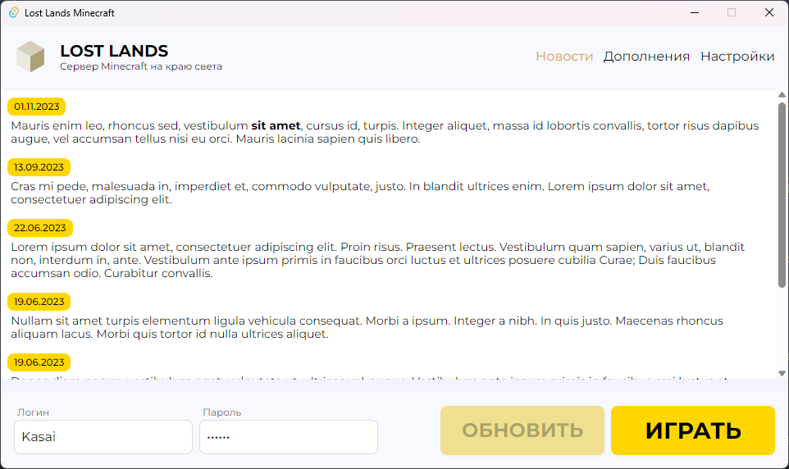Click the ОБНОВИТЬ button
The image size is (789, 469).
pos(522,430)
